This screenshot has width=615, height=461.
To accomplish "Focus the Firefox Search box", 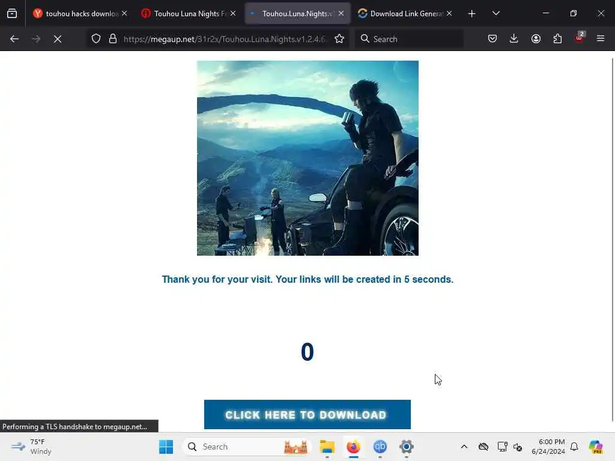I will [x=409, y=39].
